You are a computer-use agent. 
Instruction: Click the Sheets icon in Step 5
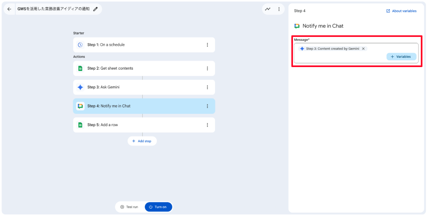point(80,125)
